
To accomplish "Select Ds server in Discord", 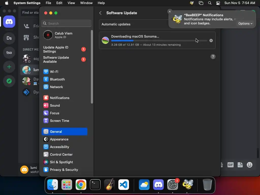I will click(9, 38).
